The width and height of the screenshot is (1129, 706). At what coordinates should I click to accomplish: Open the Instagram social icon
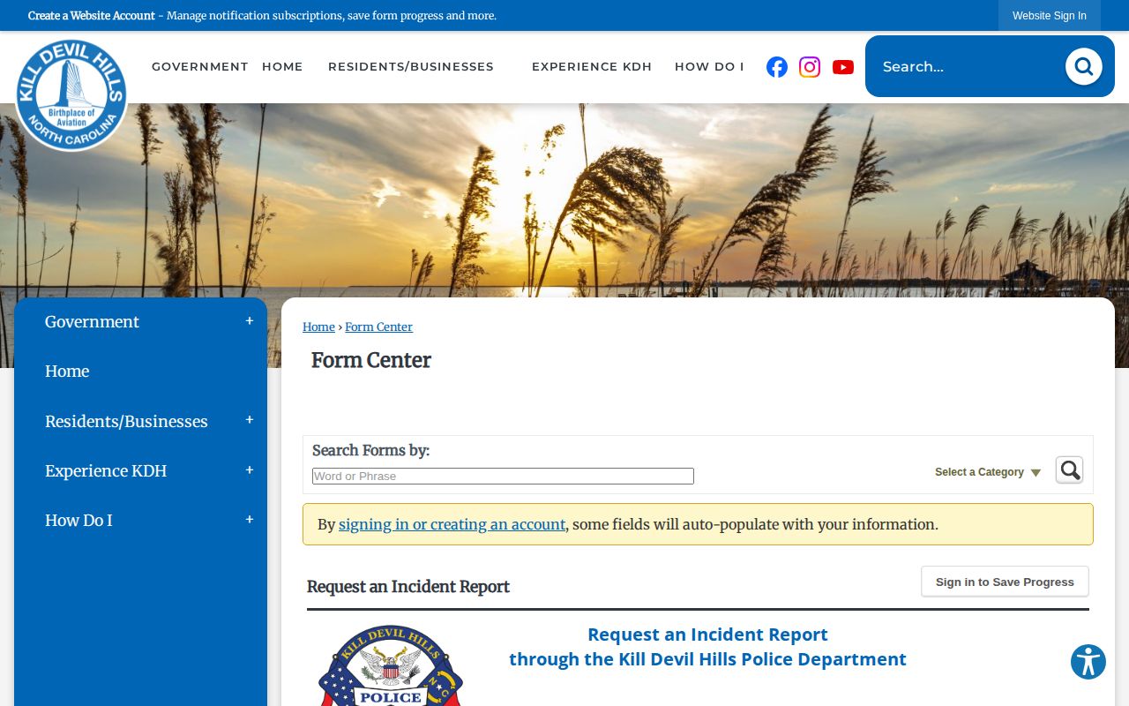click(810, 67)
